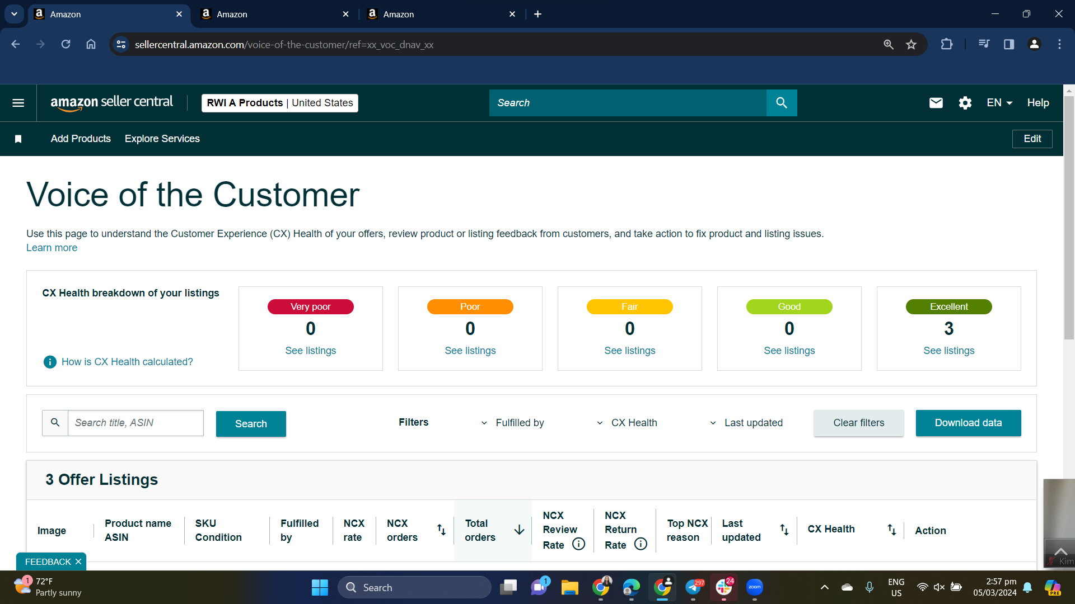Bookmark this page with the star icon
The width and height of the screenshot is (1075, 604).
pyautogui.click(x=911, y=44)
